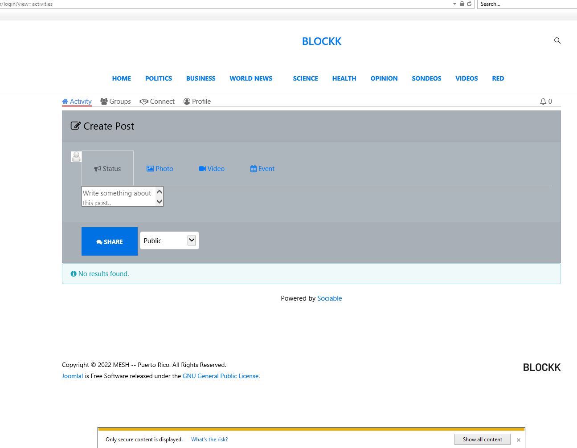
Task: Choose the Status post tab
Action: [107, 169]
